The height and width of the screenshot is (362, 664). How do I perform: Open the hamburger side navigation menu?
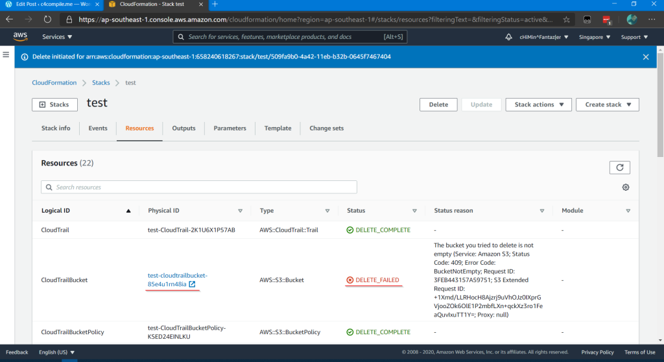tap(6, 54)
